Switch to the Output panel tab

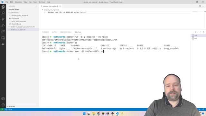click(54, 32)
